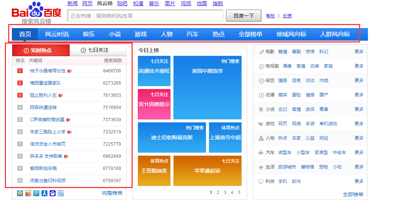Open the pink 双11消费提示 tile
This screenshot has width=395, height=201.
pyautogui.click(x=154, y=104)
